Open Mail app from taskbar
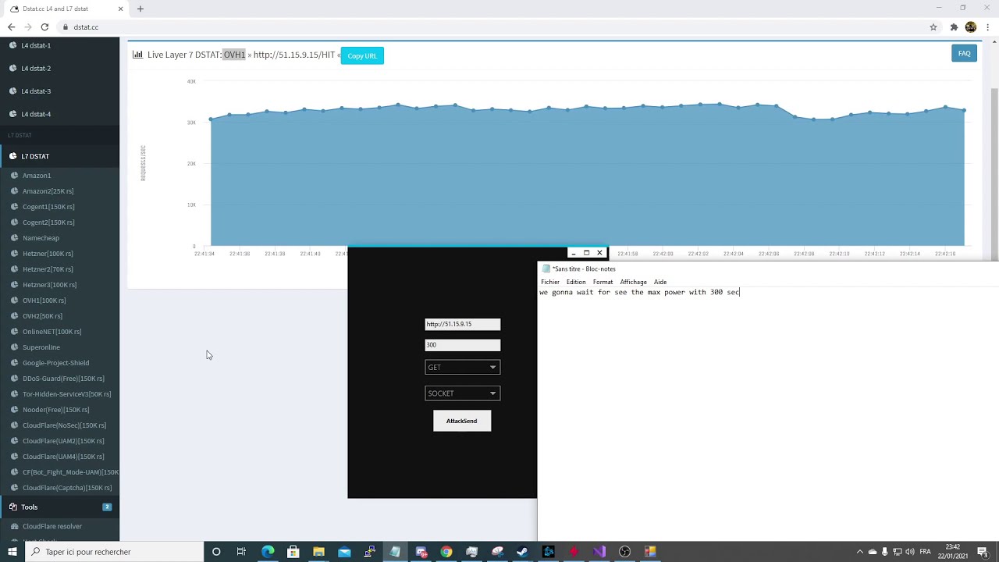Viewport: 999px width, 562px height. coord(344,552)
